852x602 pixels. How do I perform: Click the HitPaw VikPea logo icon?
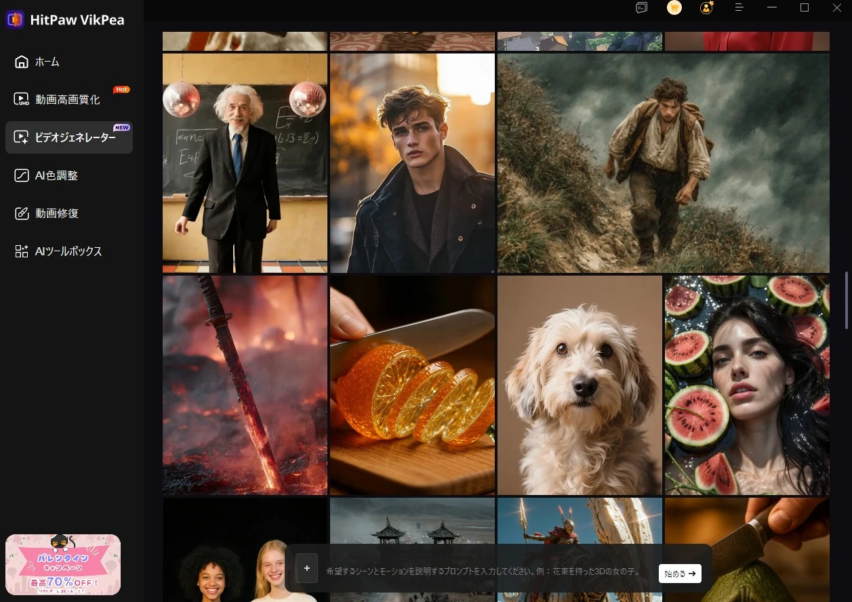[14, 20]
